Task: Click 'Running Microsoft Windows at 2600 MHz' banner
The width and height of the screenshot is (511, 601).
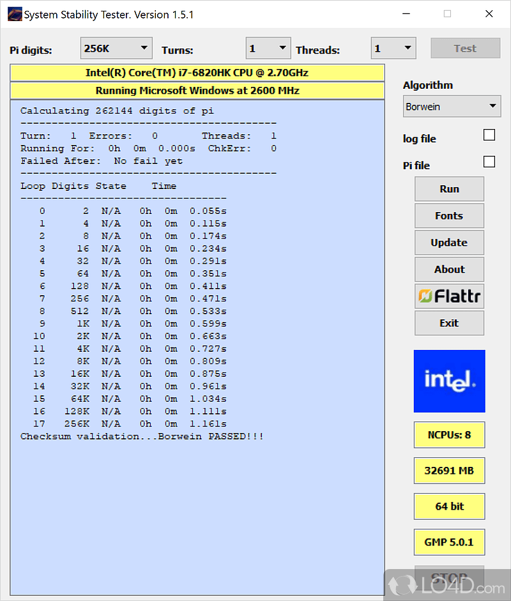Action: (x=197, y=91)
